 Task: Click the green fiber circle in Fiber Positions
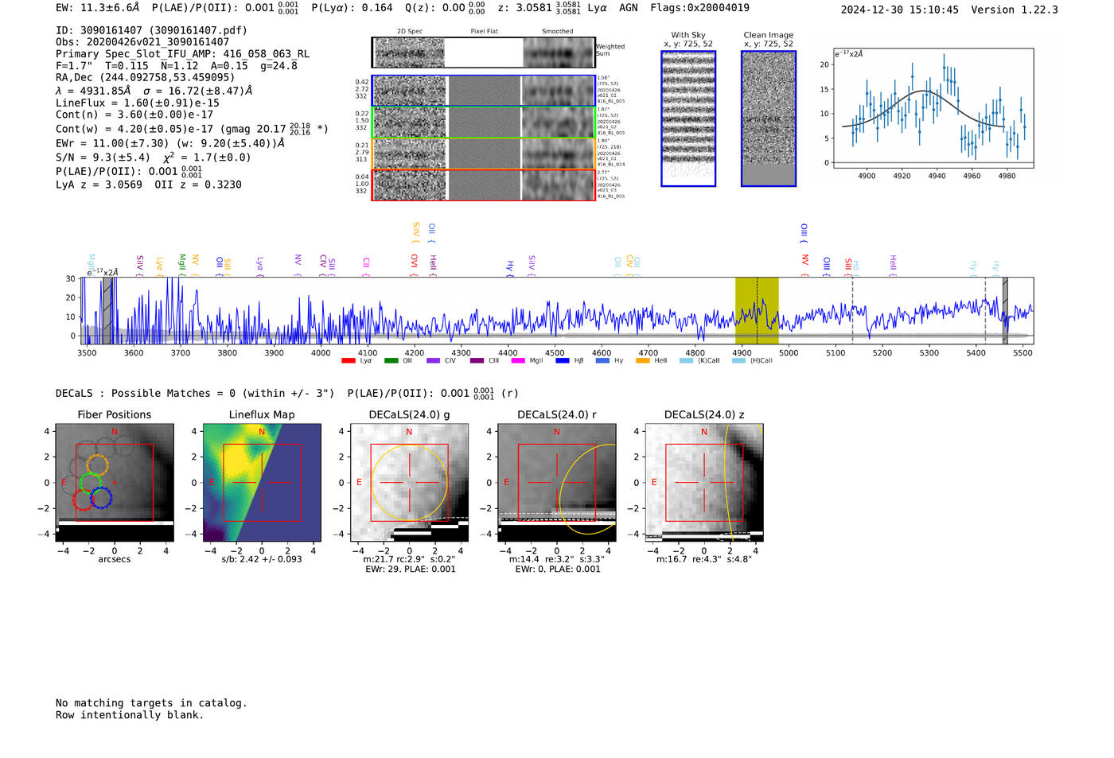pos(91,482)
